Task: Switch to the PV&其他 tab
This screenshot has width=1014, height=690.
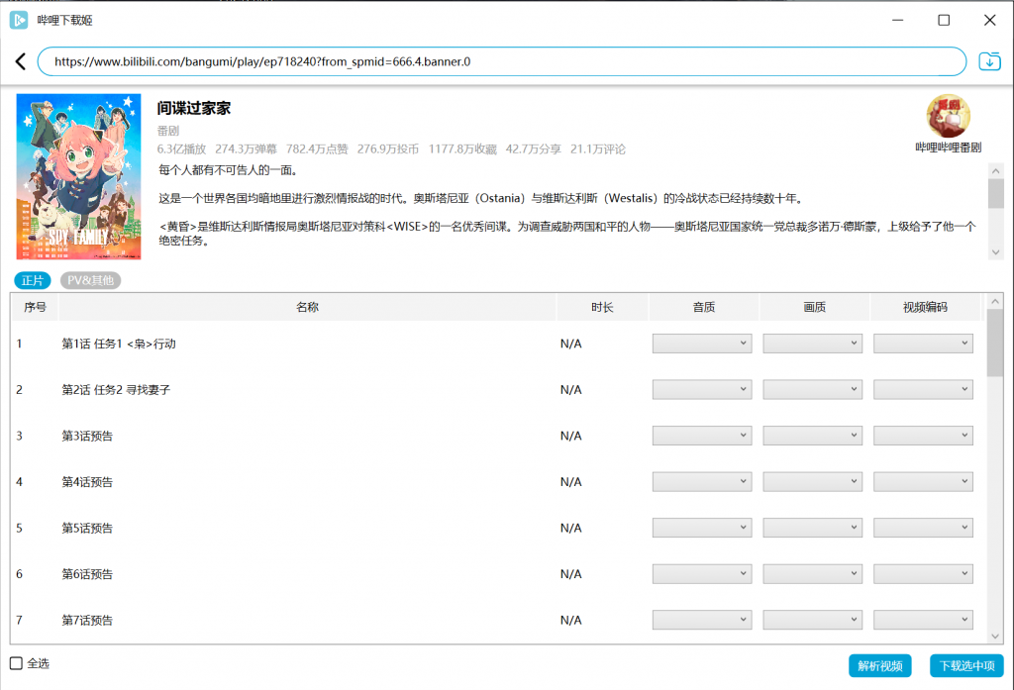Action: tap(90, 280)
